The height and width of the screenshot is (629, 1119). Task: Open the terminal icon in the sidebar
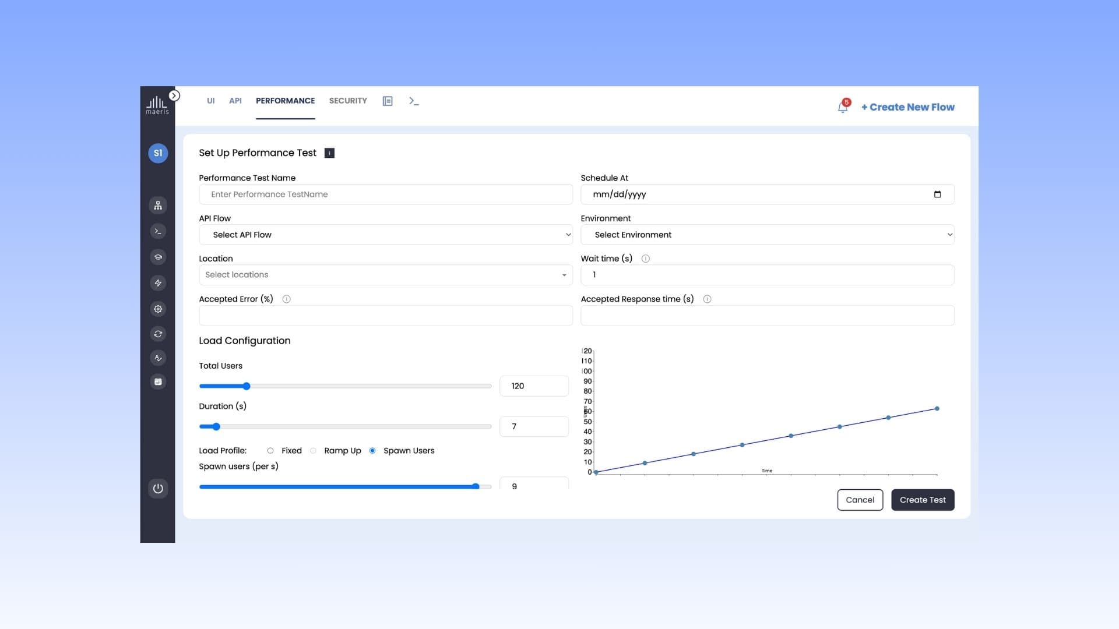[158, 231]
